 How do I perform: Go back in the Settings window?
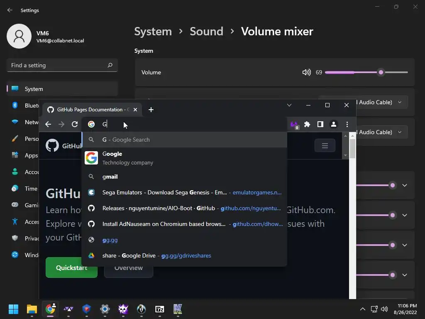coord(10,10)
